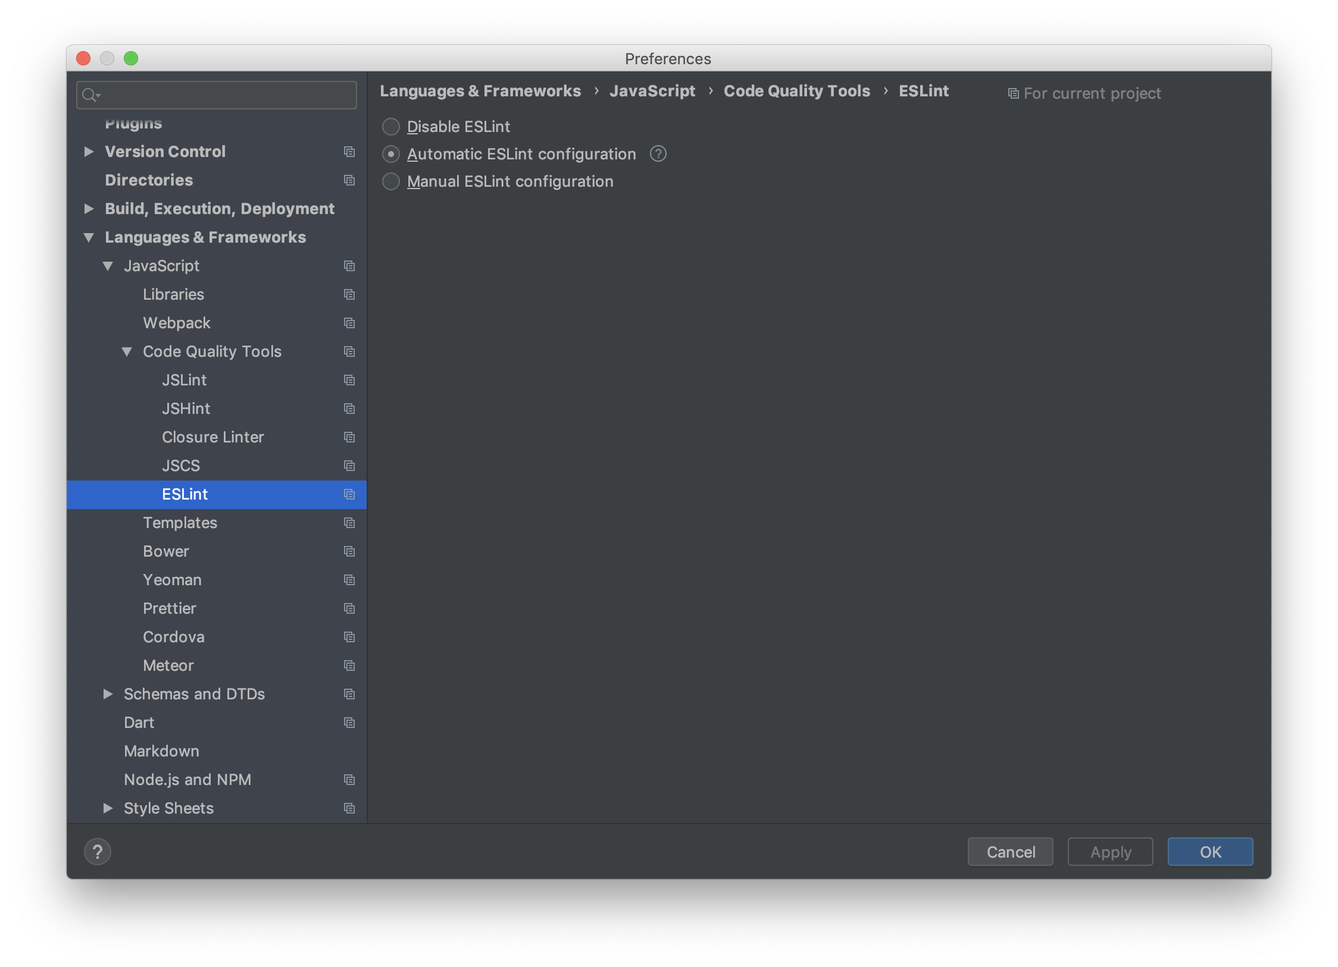
Task: Click the help question mark beside Automatic ESLint configuration
Action: (x=658, y=154)
